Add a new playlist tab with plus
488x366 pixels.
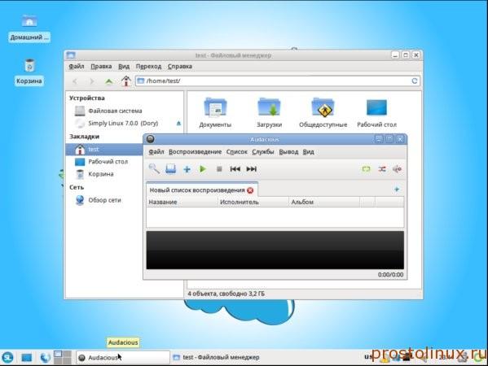point(397,189)
